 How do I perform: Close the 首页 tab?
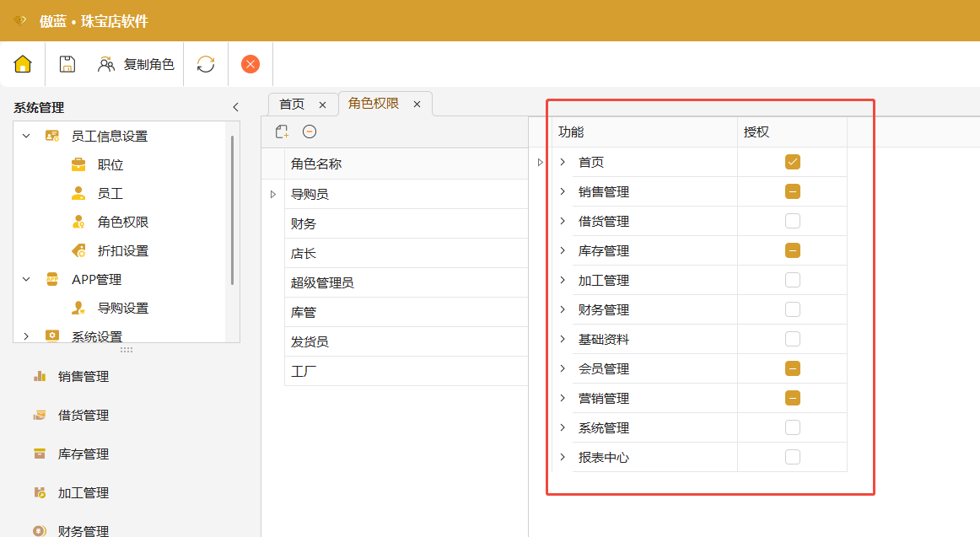pos(322,105)
